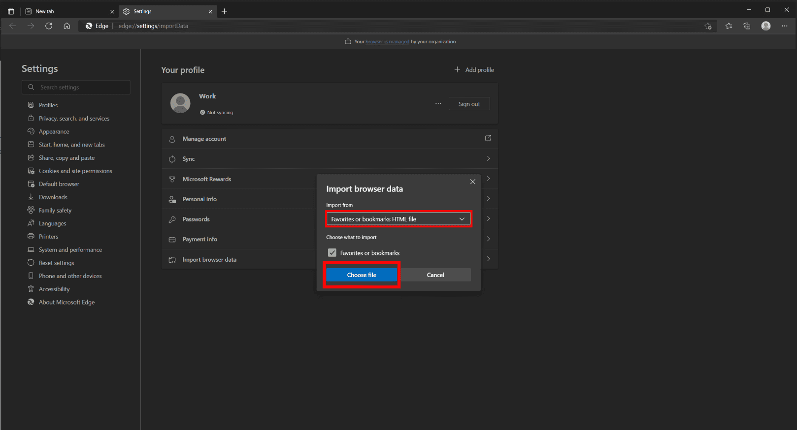
Task: Uncheck Favorites or bookmarks checkbox
Action: tap(332, 252)
